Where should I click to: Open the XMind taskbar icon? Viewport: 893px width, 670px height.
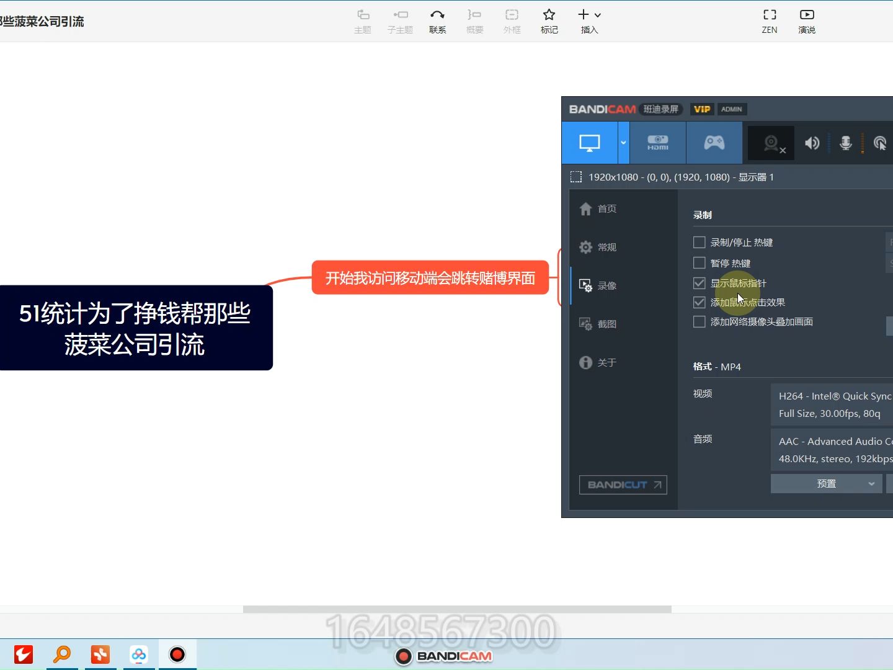100,654
